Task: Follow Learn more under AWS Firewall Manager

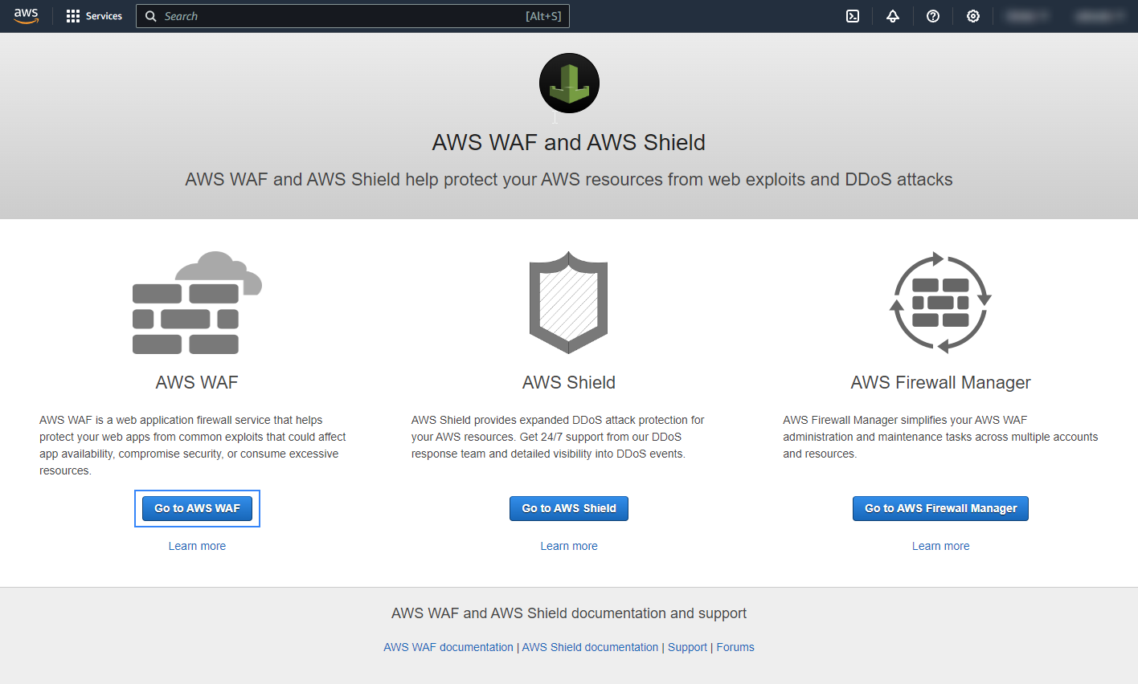Action: (x=940, y=546)
